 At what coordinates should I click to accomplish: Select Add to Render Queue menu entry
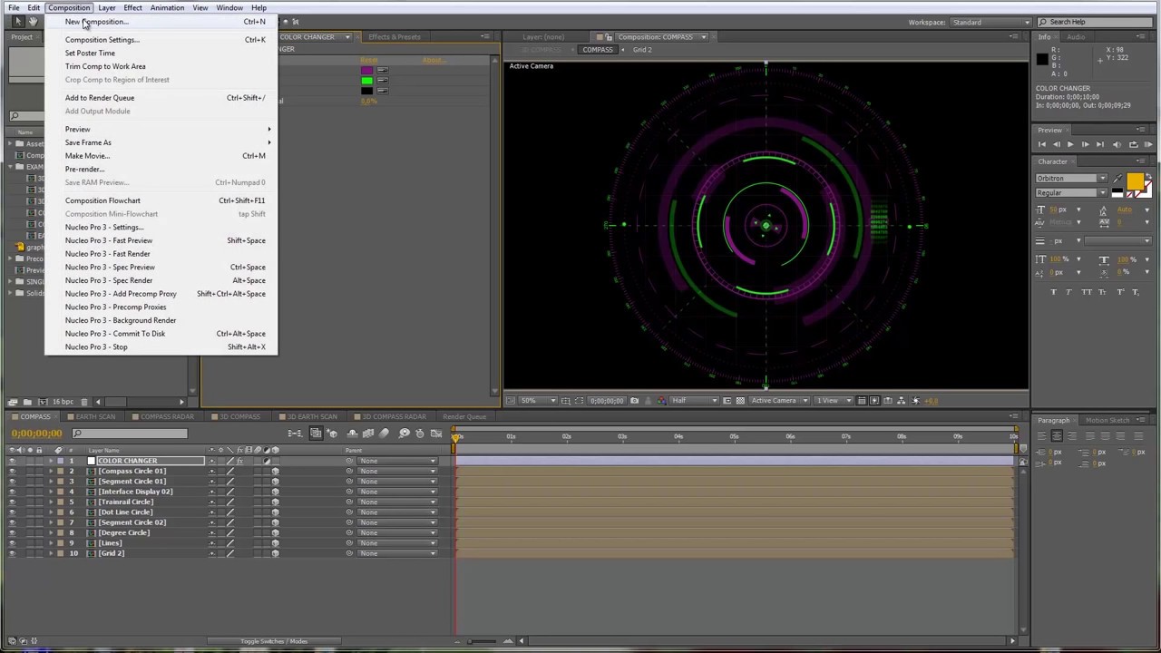[x=100, y=98]
